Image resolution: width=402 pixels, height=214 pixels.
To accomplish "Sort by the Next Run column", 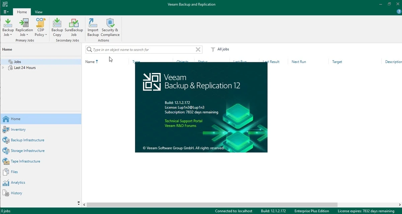I will tap(298, 62).
